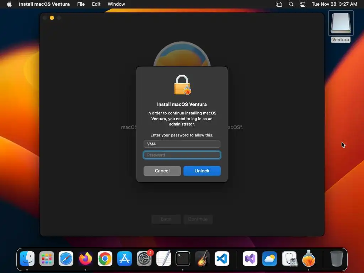This screenshot has width=364, height=273.
Task: Select the Ventura disk icon on desktop
Action: point(341,23)
